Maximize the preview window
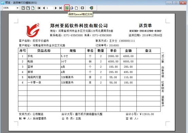Viewport: 188px width, 133px height. (176, 3)
